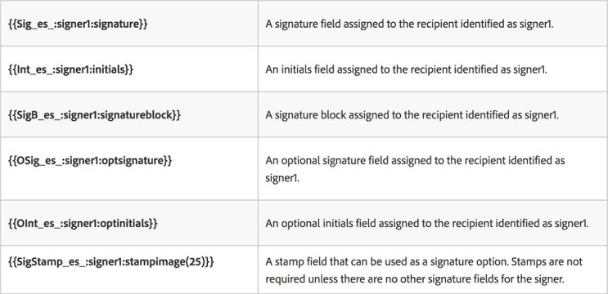Click the optional initials field description
Viewport: 608px width, 294px height.
tap(427, 224)
